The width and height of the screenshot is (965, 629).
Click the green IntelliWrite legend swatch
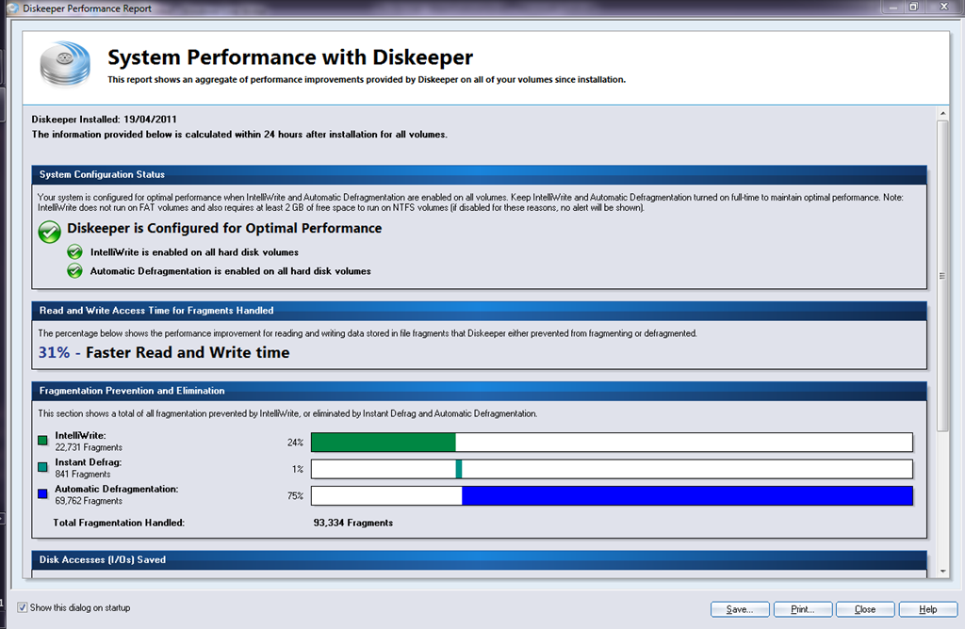[x=42, y=441]
